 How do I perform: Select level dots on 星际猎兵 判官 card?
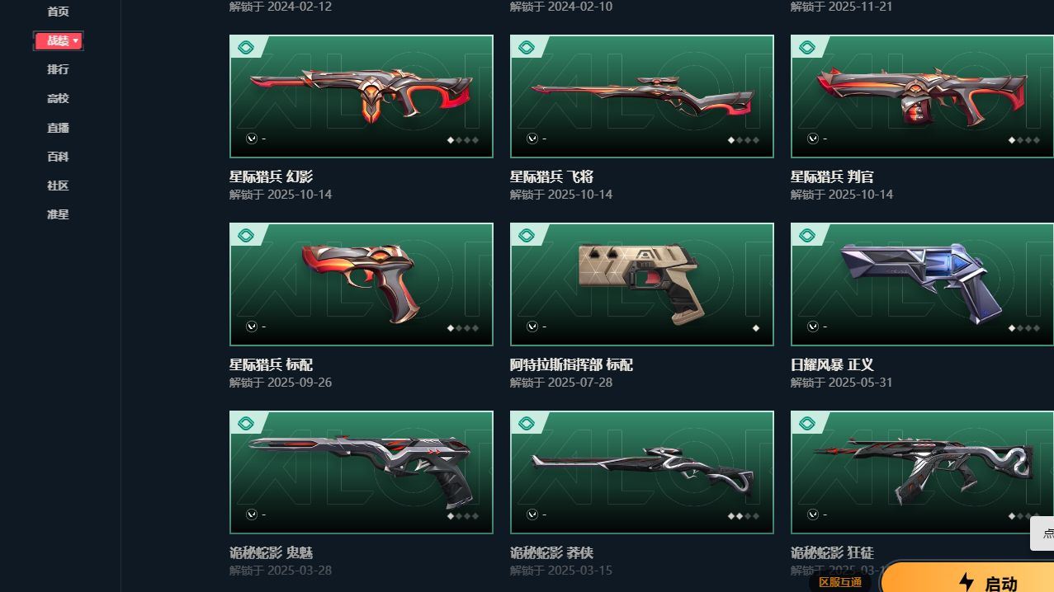tap(1023, 140)
